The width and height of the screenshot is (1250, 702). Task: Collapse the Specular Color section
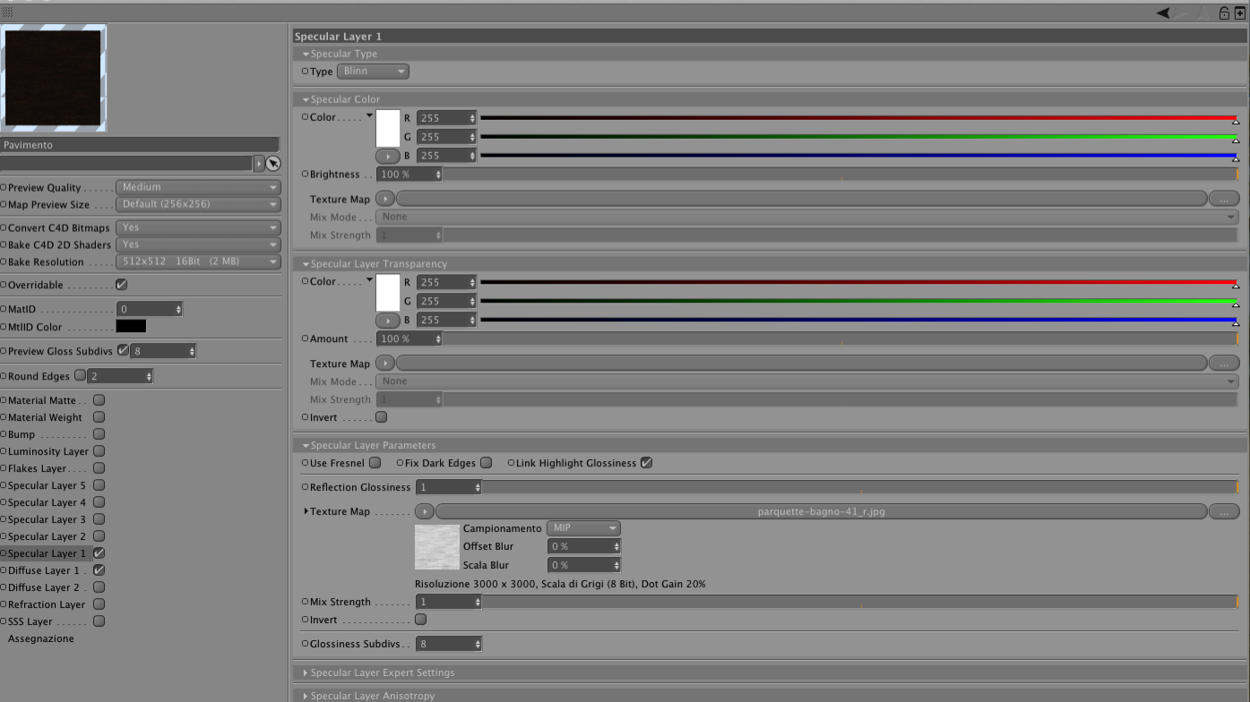[x=306, y=99]
